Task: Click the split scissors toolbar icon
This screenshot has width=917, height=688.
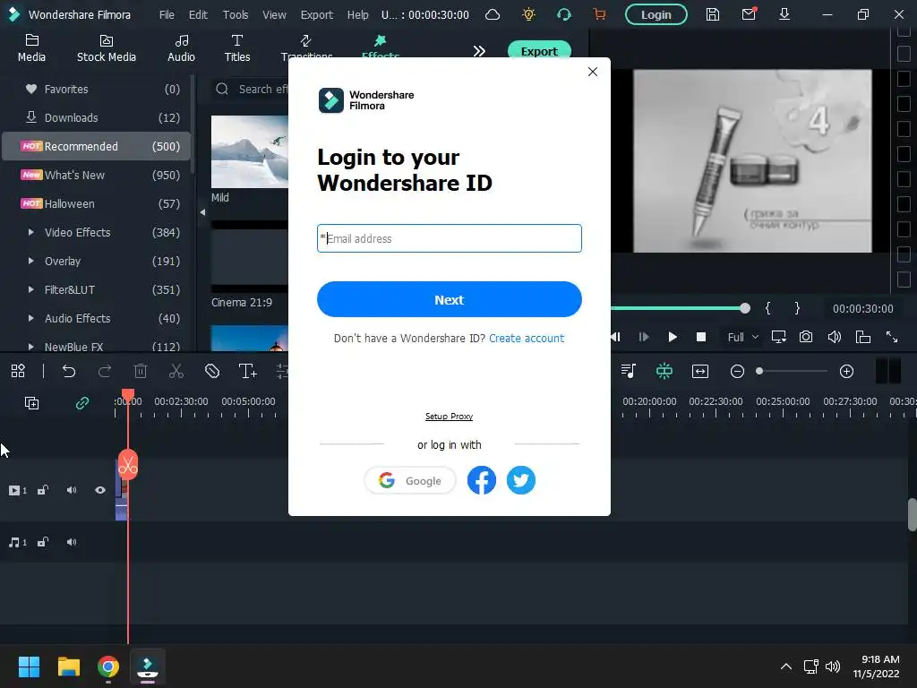Action: (x=176, y=371)
